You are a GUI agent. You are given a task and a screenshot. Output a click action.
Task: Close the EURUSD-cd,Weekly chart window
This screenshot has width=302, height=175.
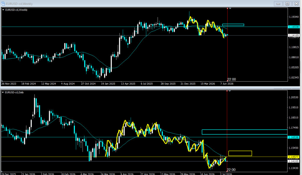click(x=296, y=4)
